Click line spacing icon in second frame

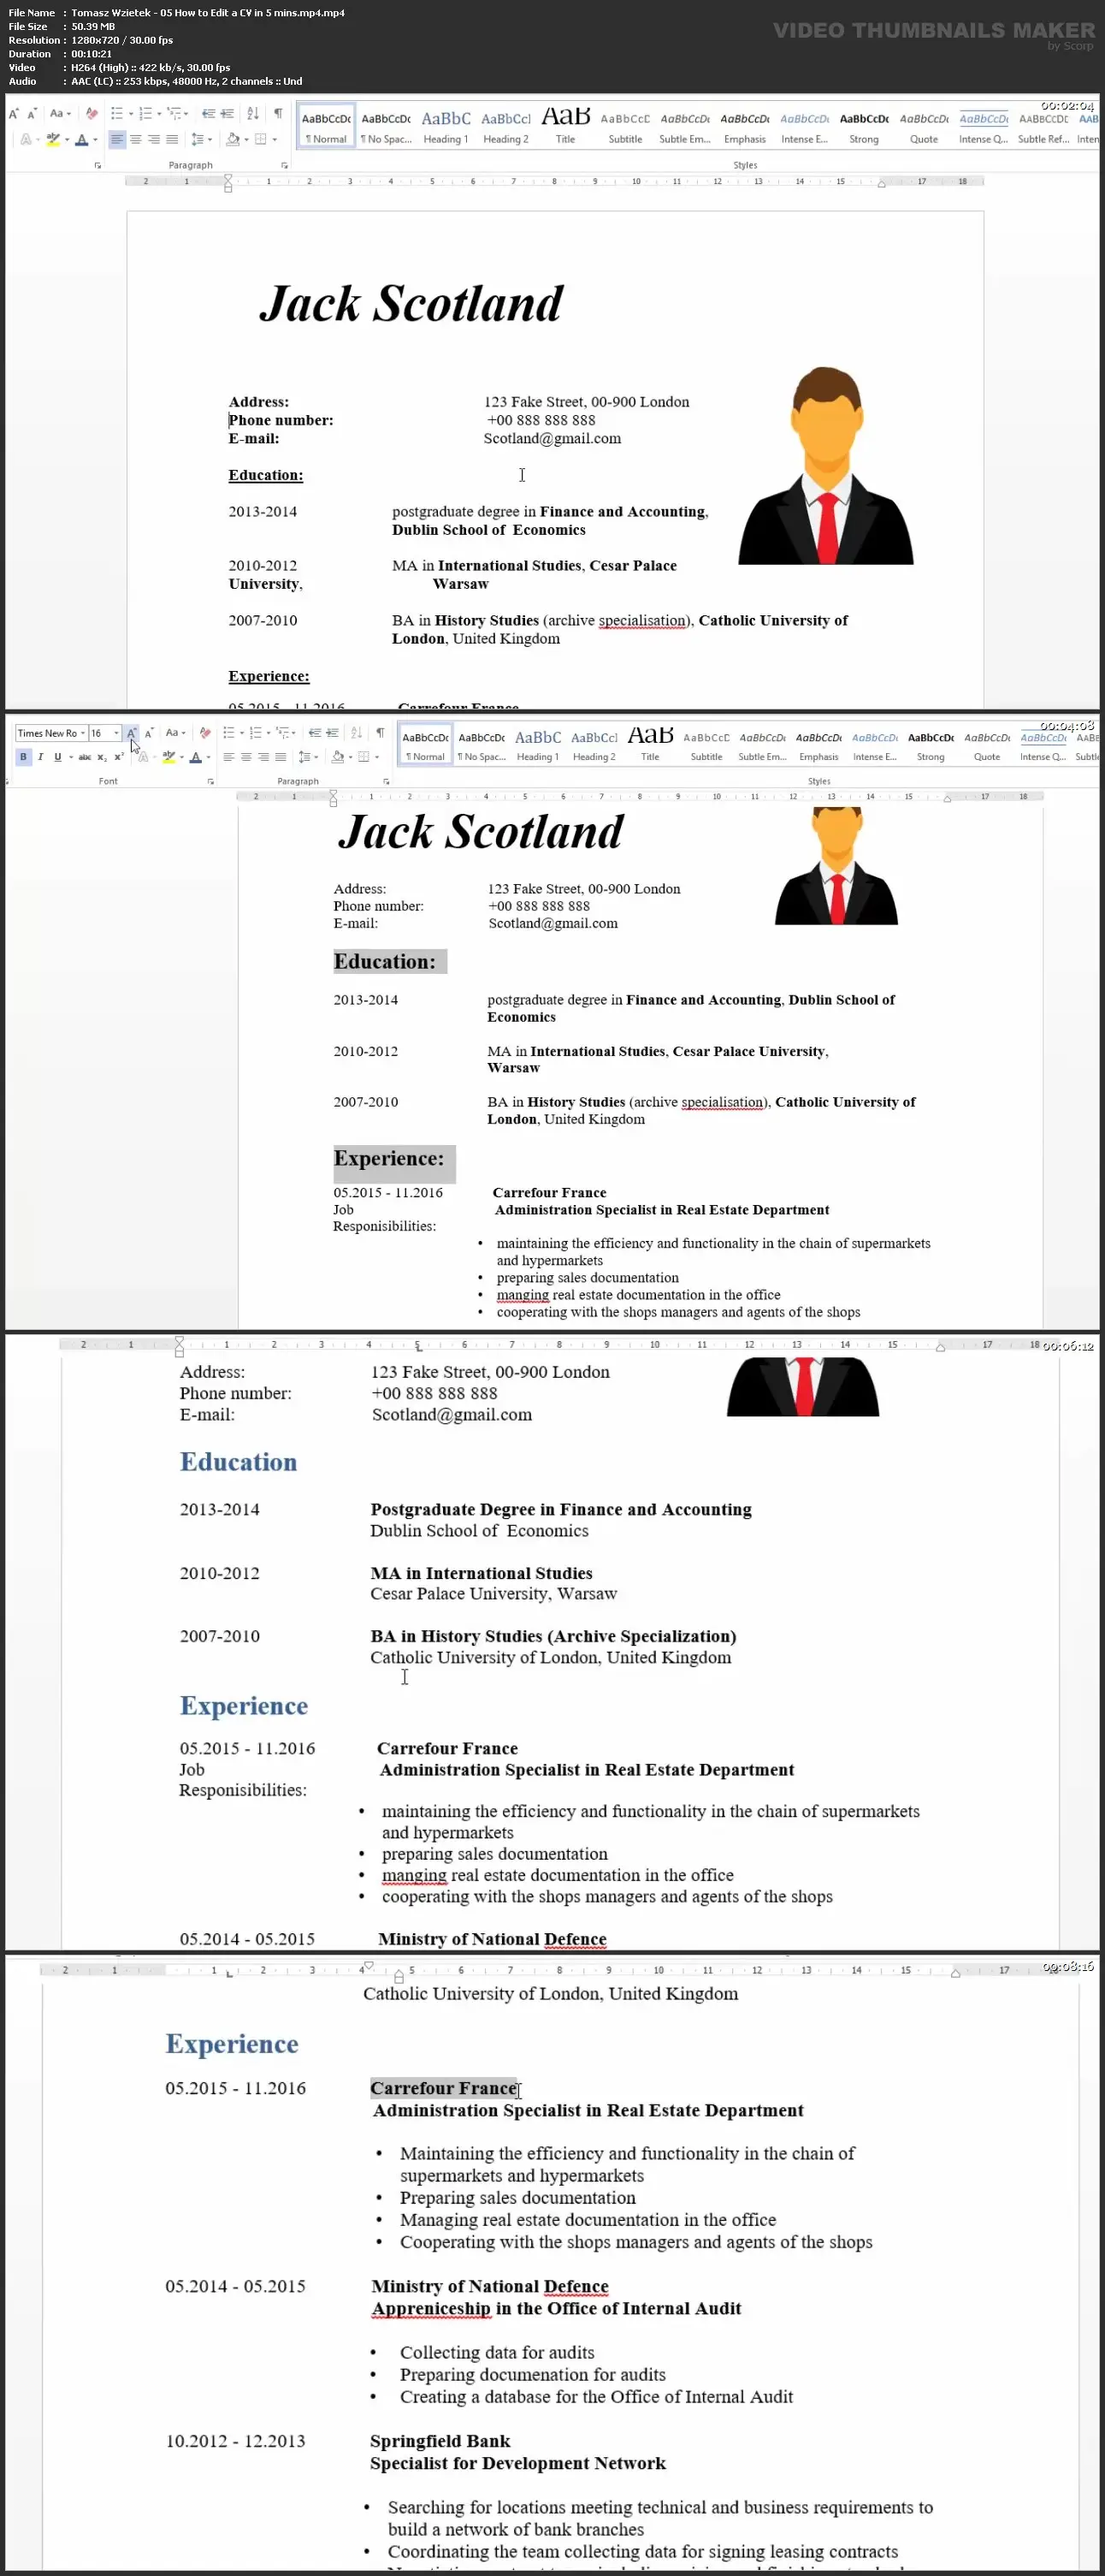tap(304, 757)
